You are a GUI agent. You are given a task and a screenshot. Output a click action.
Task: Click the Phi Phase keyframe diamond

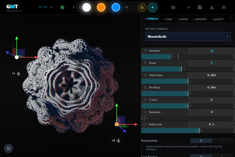(x=145, y=87)
